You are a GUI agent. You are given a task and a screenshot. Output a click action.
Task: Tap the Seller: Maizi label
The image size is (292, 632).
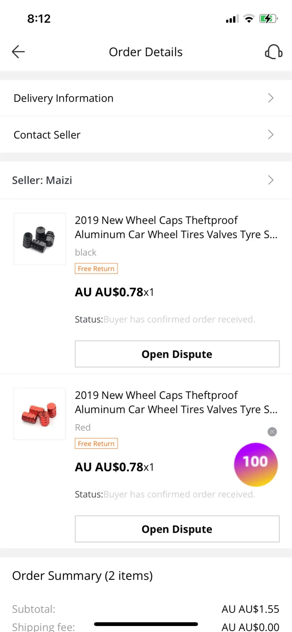42,180
